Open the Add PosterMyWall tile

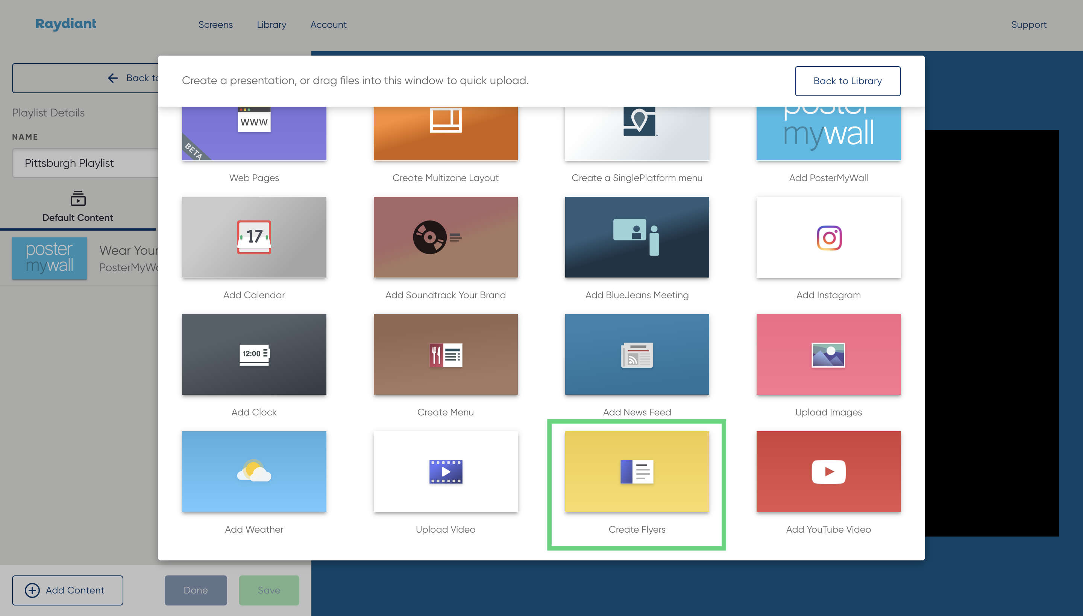tap(828, 133)
